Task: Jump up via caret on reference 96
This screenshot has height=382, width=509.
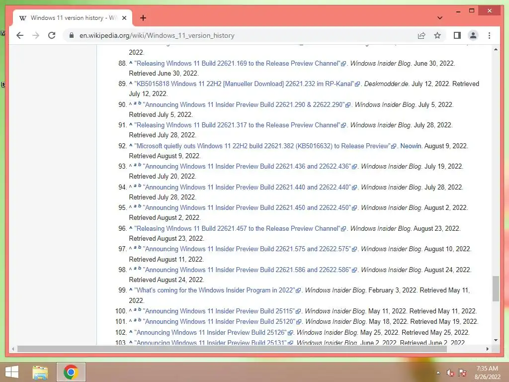Action: coord(131,228)
